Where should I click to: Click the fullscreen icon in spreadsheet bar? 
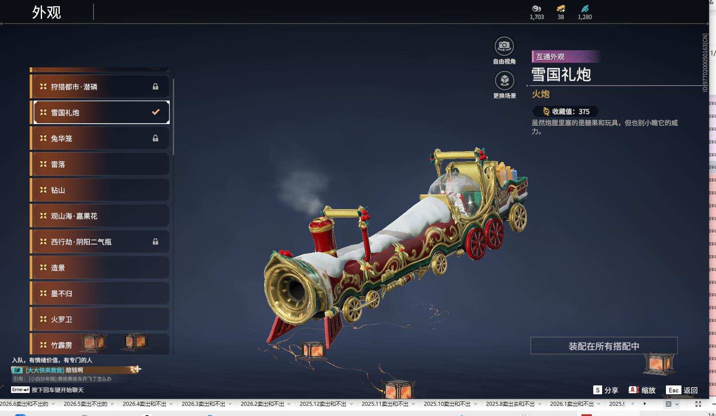698,404
